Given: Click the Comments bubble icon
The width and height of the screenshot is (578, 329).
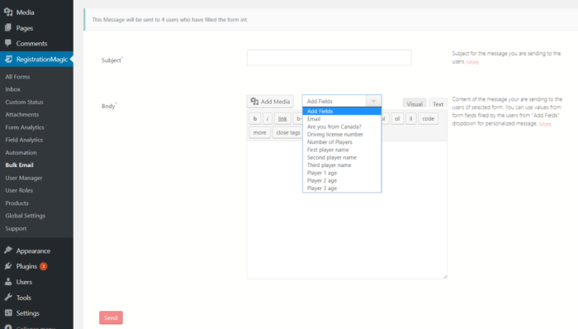Looking at the screenshot, I should (x=8, y=43).
